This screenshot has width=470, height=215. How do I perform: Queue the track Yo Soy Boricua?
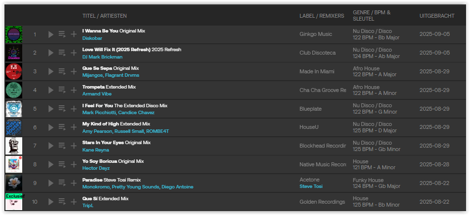[x=62, y=164]
